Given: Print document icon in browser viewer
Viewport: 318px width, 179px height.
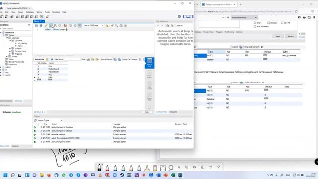Looking at the screenshot, I should [x=304, y=17].
